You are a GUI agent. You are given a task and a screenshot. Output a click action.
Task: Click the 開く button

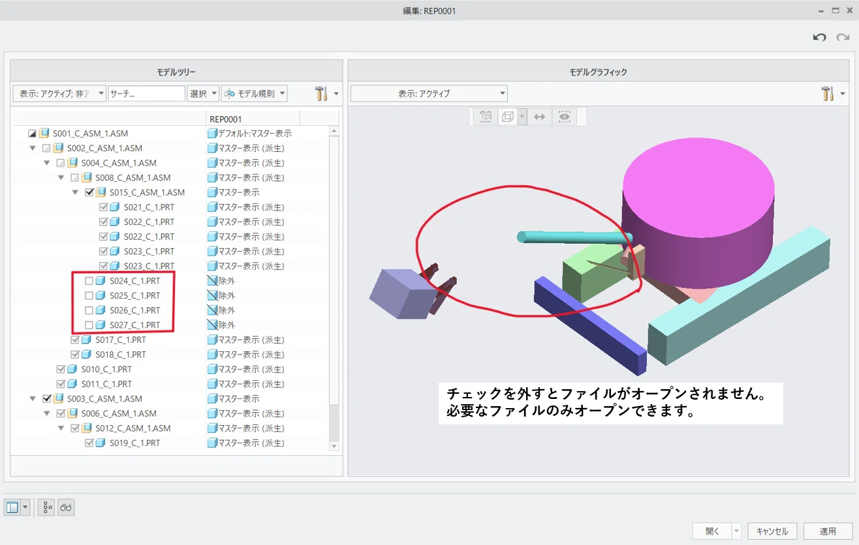712,531
